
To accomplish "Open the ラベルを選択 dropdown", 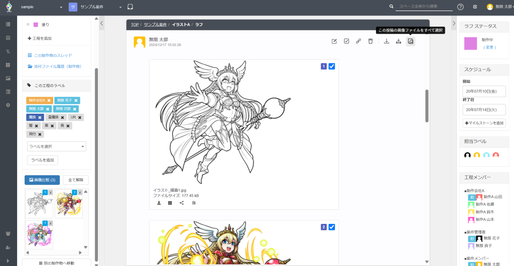I will pos(56,146).
